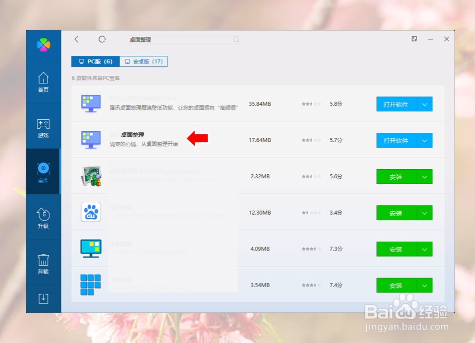This screenshot has width=475, height=343.
Task: Click the colorful pinwheel app logo top left
Action: pyautogui.click(x=43, y=44)
